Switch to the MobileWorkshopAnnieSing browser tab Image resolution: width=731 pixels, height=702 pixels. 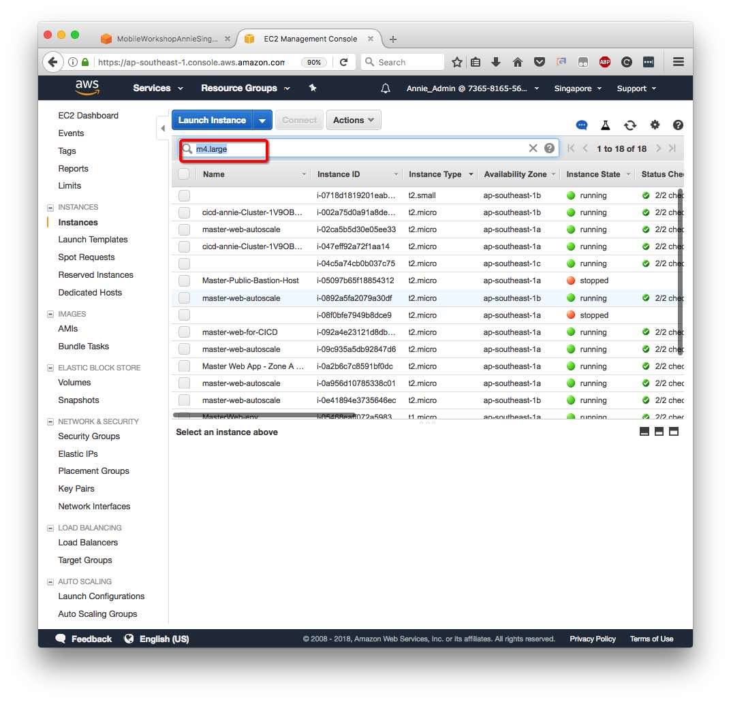click(x=166, y=39)
